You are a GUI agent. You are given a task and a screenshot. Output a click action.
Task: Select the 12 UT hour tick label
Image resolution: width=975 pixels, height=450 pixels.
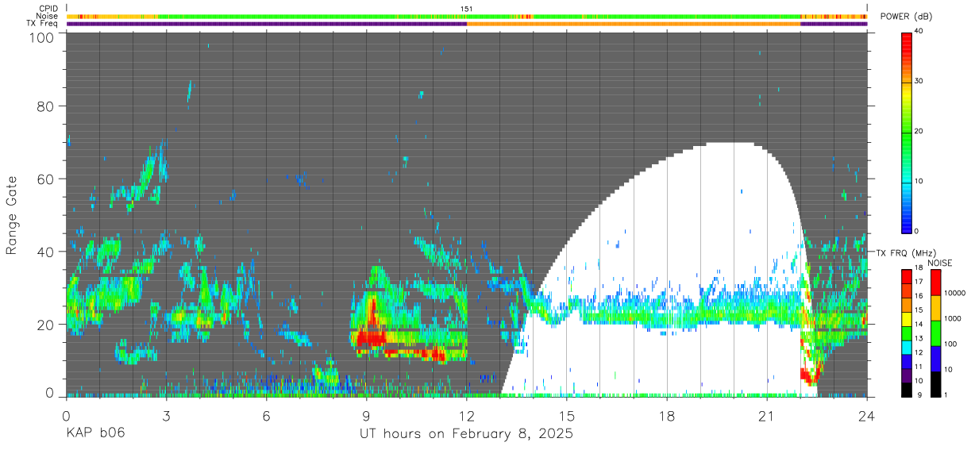[467, 416]
